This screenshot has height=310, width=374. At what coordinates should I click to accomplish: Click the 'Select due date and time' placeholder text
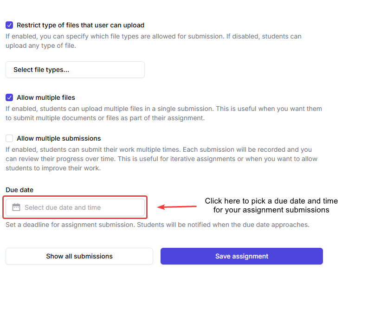pos(63,207)
